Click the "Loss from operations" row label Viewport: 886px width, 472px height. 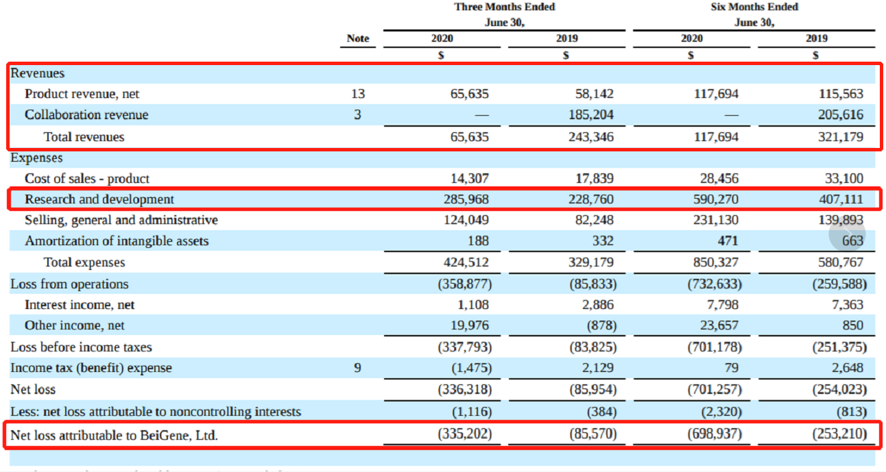tap(69, 284)
